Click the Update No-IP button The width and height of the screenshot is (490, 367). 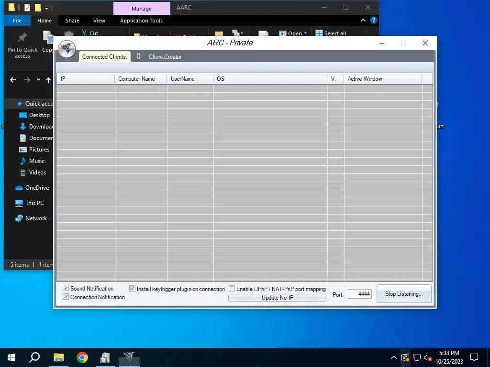coord(277,298)
